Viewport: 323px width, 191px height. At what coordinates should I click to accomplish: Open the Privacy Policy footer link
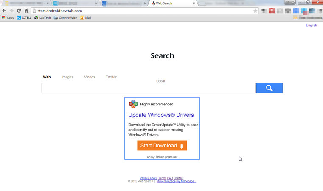pos(149,178)
